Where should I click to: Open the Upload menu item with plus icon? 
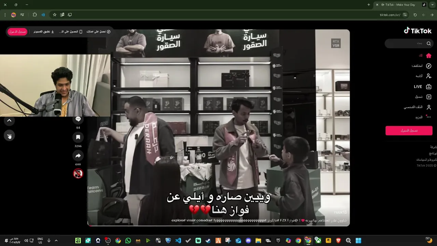(x=423, y=97)
